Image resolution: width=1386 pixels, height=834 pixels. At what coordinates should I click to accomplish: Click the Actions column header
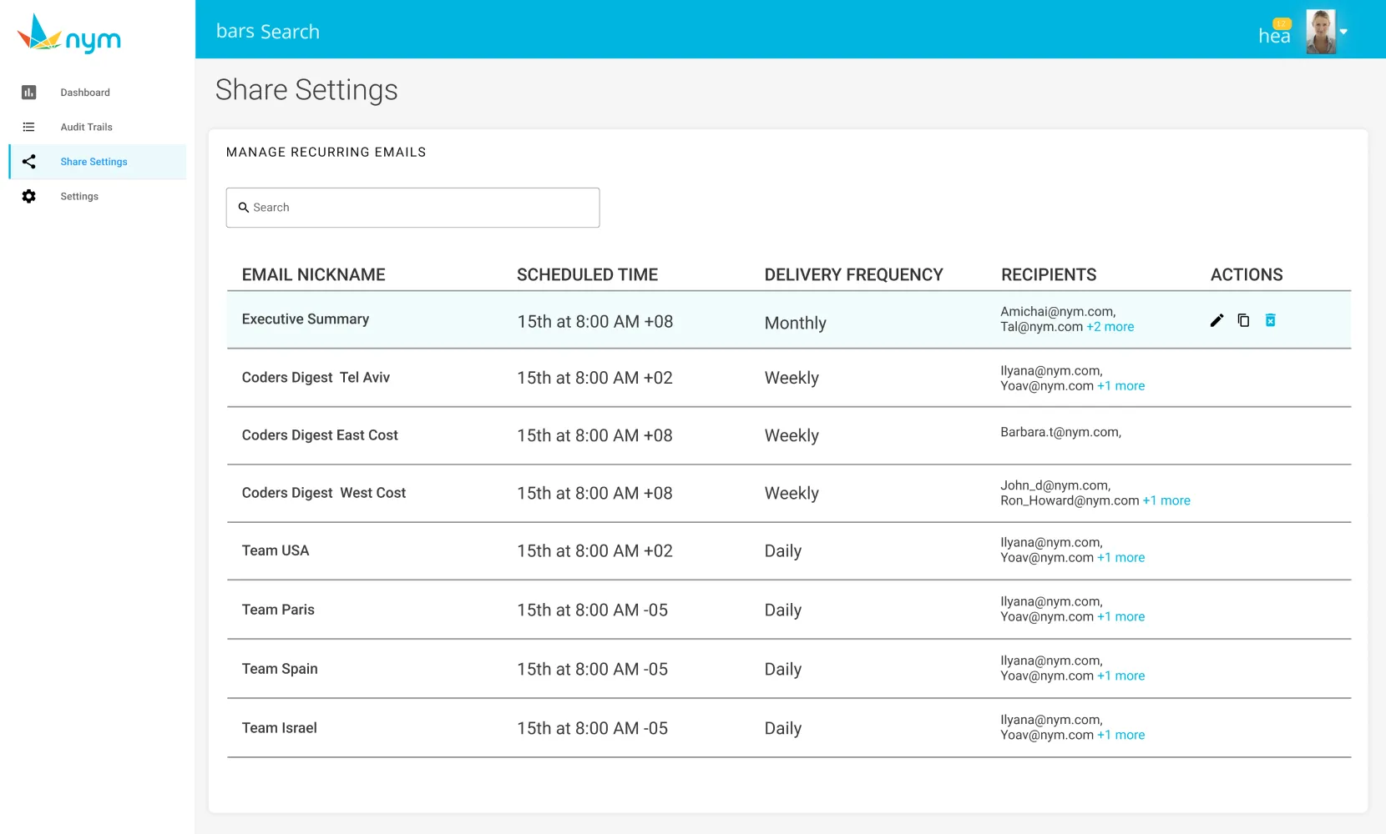pyautogui.click(x=1247, y=275)
